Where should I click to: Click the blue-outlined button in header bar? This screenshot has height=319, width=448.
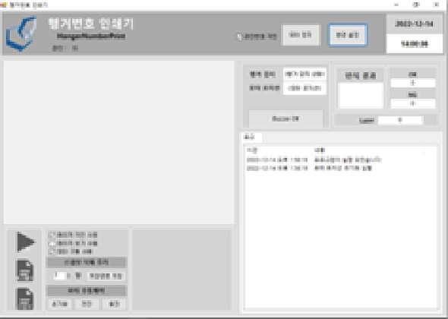348,35
